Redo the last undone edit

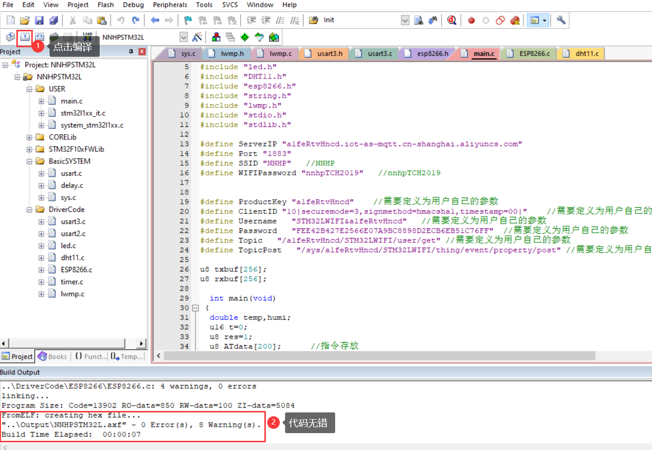136,20
